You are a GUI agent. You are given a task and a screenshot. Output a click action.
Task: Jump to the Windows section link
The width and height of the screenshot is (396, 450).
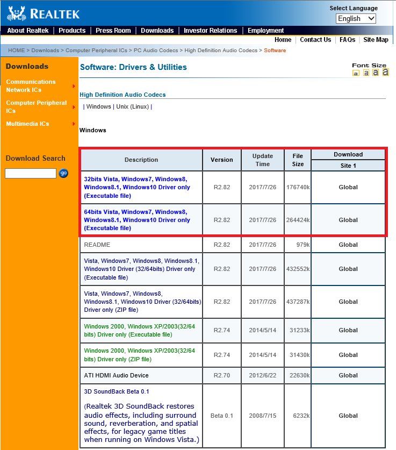tap(99, 106)
